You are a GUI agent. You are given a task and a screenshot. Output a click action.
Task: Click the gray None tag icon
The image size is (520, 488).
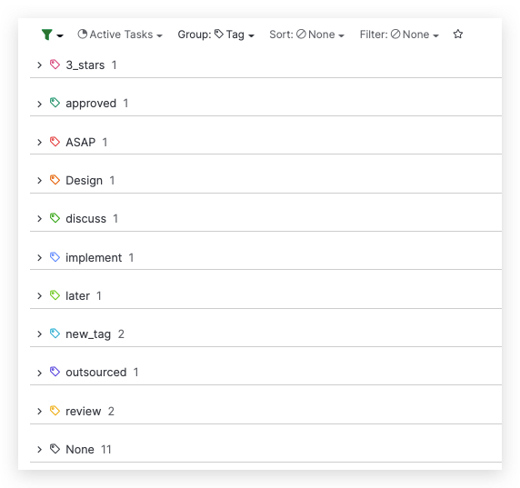(x=55, y=449)
